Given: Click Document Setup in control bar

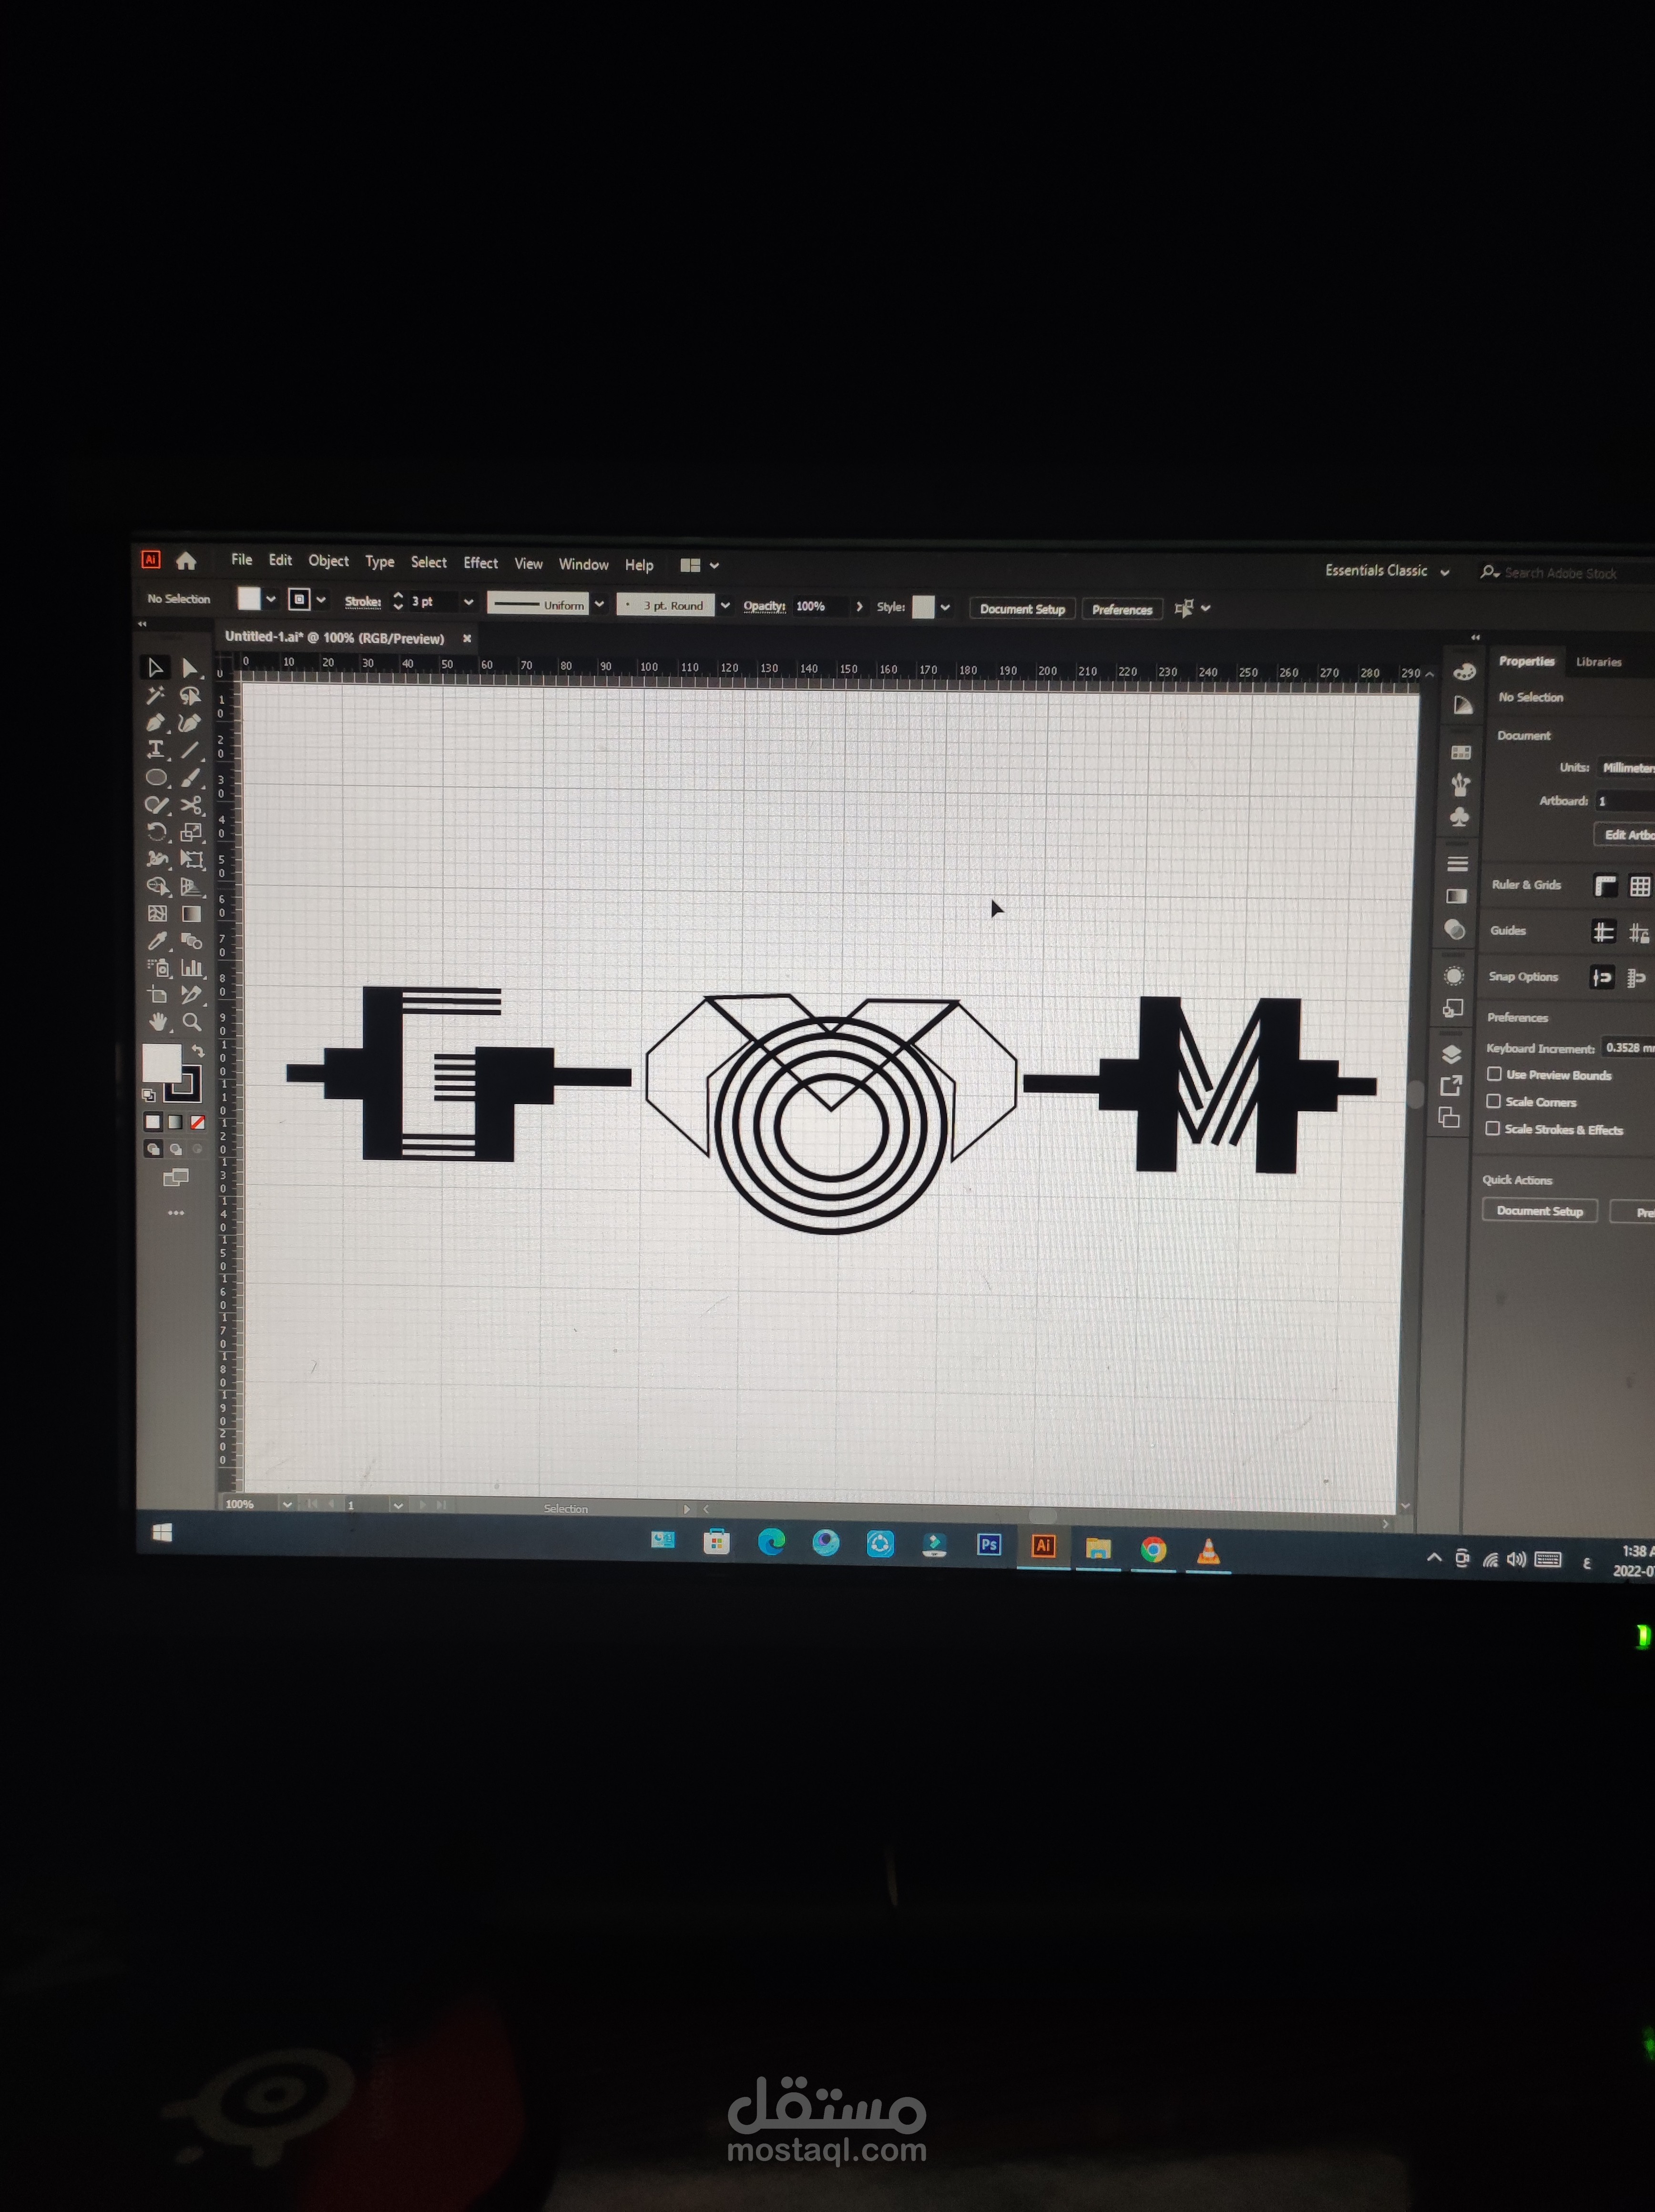Looking at the screenshot, I should click(1022, 609).
